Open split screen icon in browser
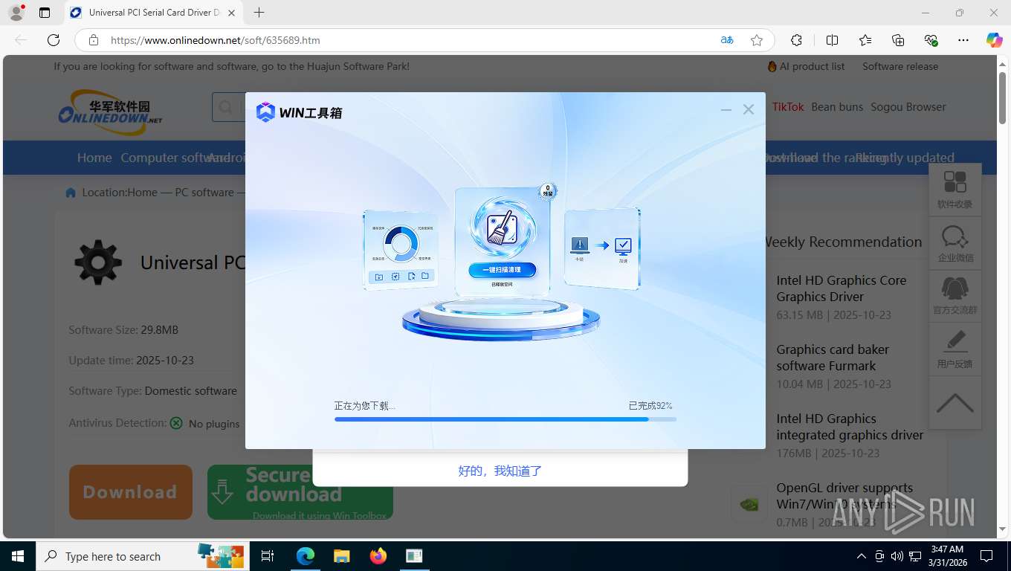The width and height of the screenshot is (1011, 571). click(x=833, y=40)
